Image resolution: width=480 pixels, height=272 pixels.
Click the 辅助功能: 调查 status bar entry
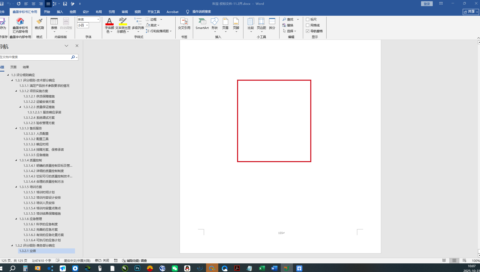tap(134, 261)
